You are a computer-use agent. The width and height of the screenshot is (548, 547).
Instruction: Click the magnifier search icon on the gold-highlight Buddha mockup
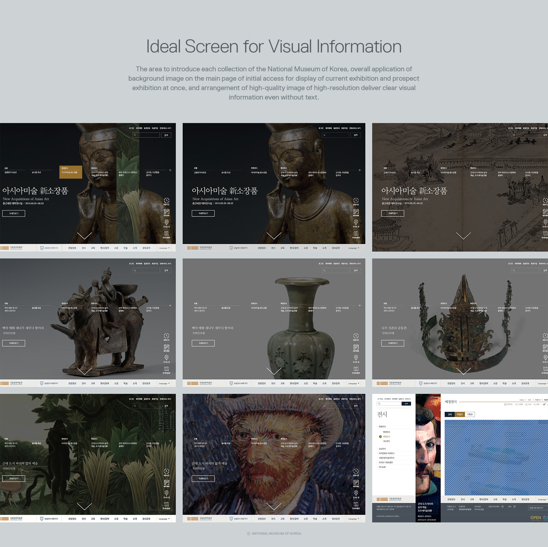135,135
